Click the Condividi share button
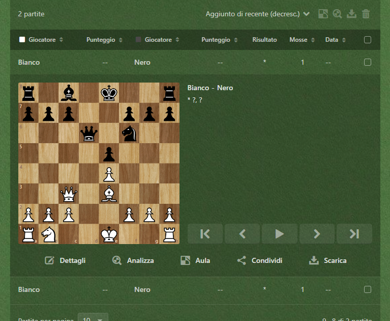This screenshot has height=321, width=390. [x=260, y=260]
